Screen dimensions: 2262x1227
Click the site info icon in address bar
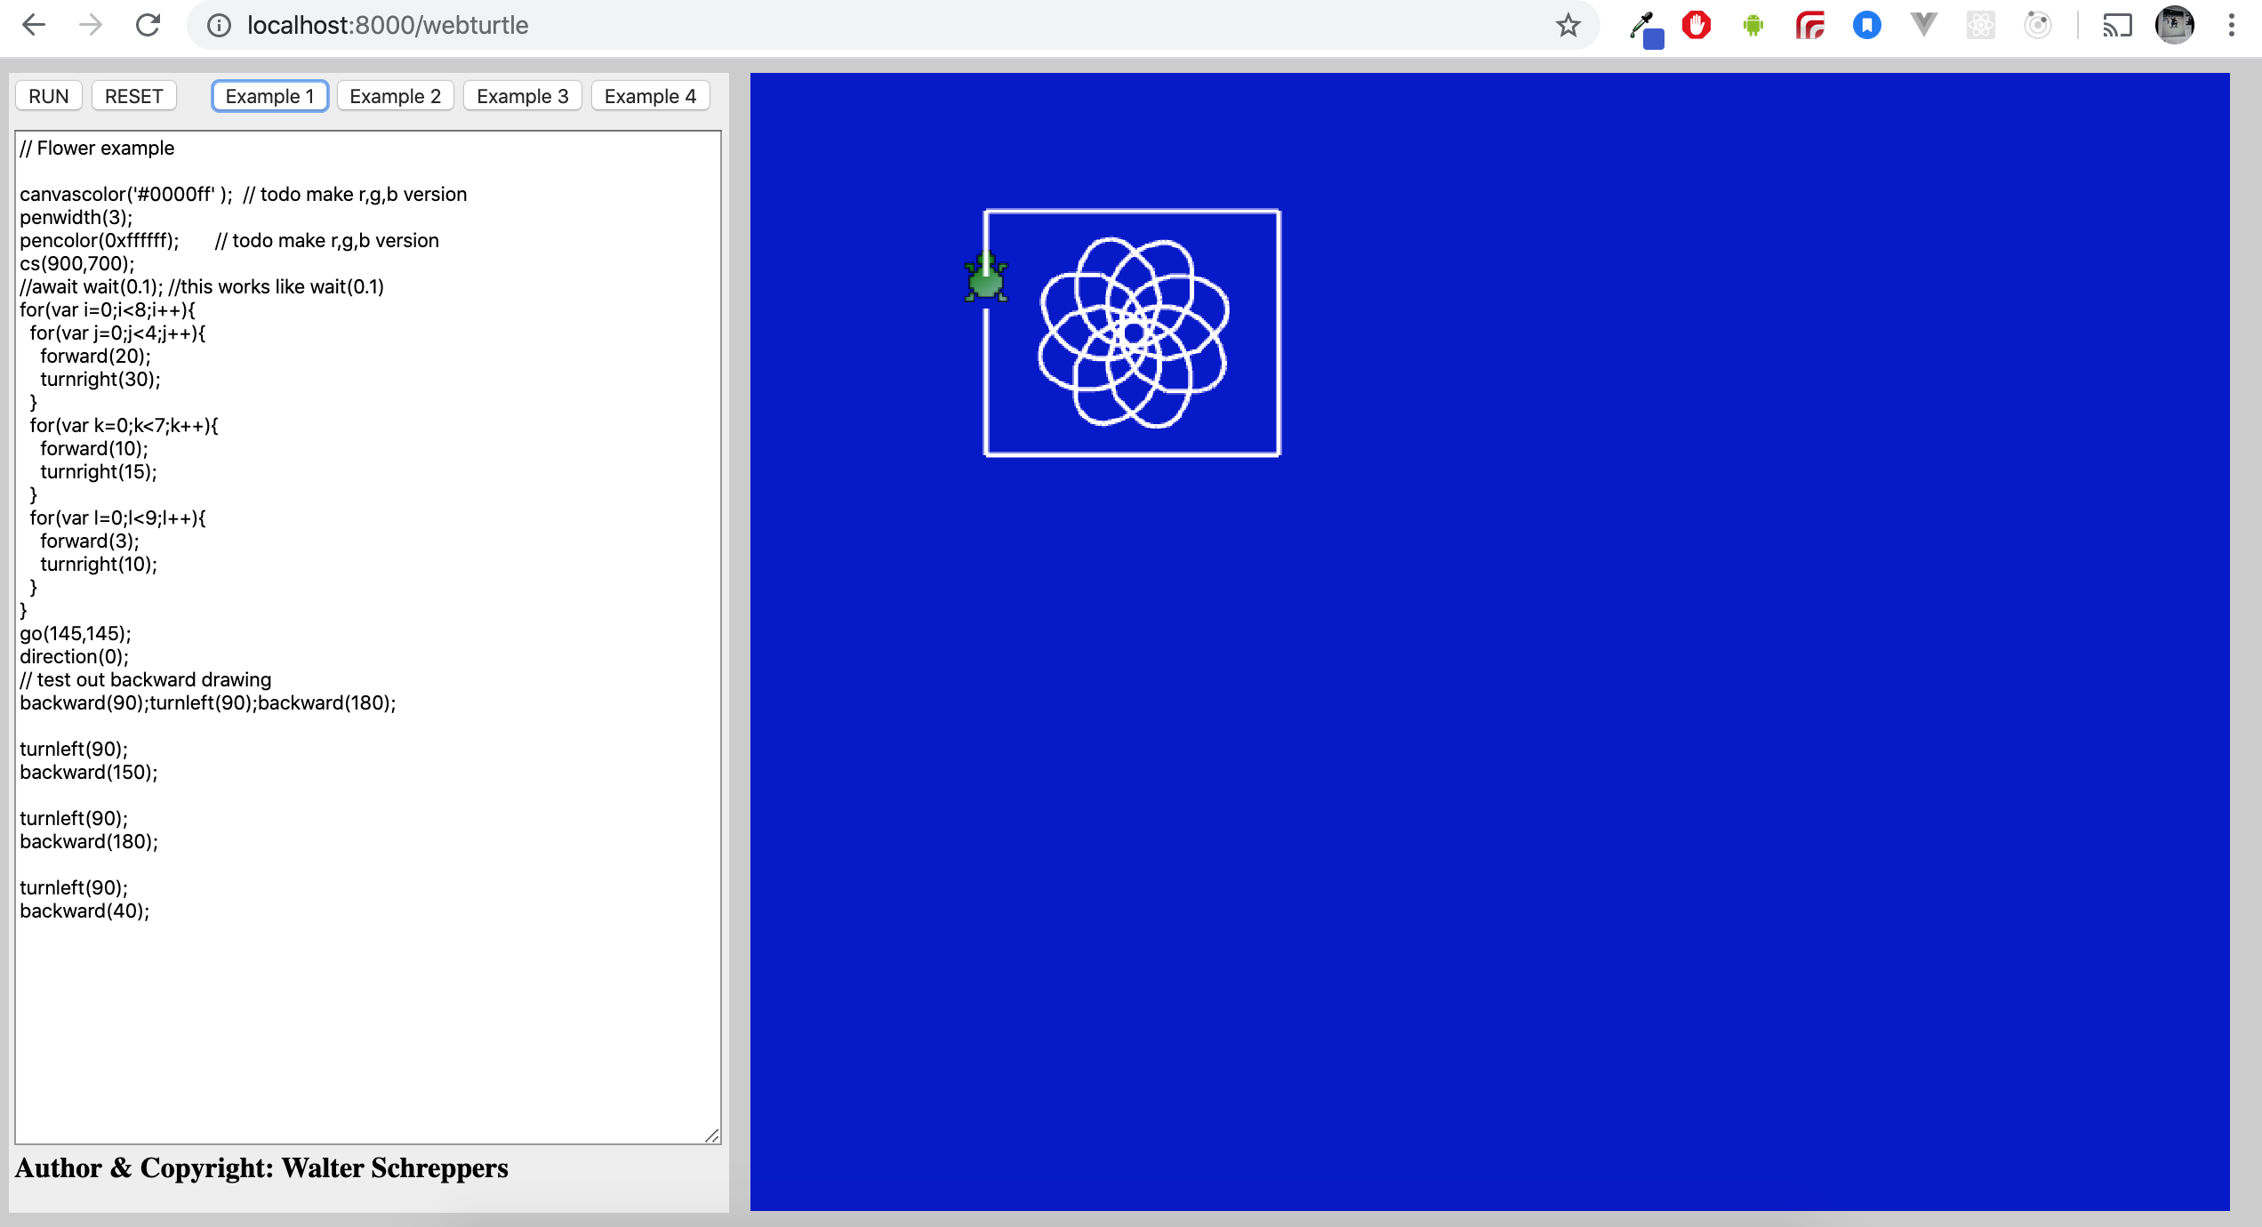pos(219,26)
